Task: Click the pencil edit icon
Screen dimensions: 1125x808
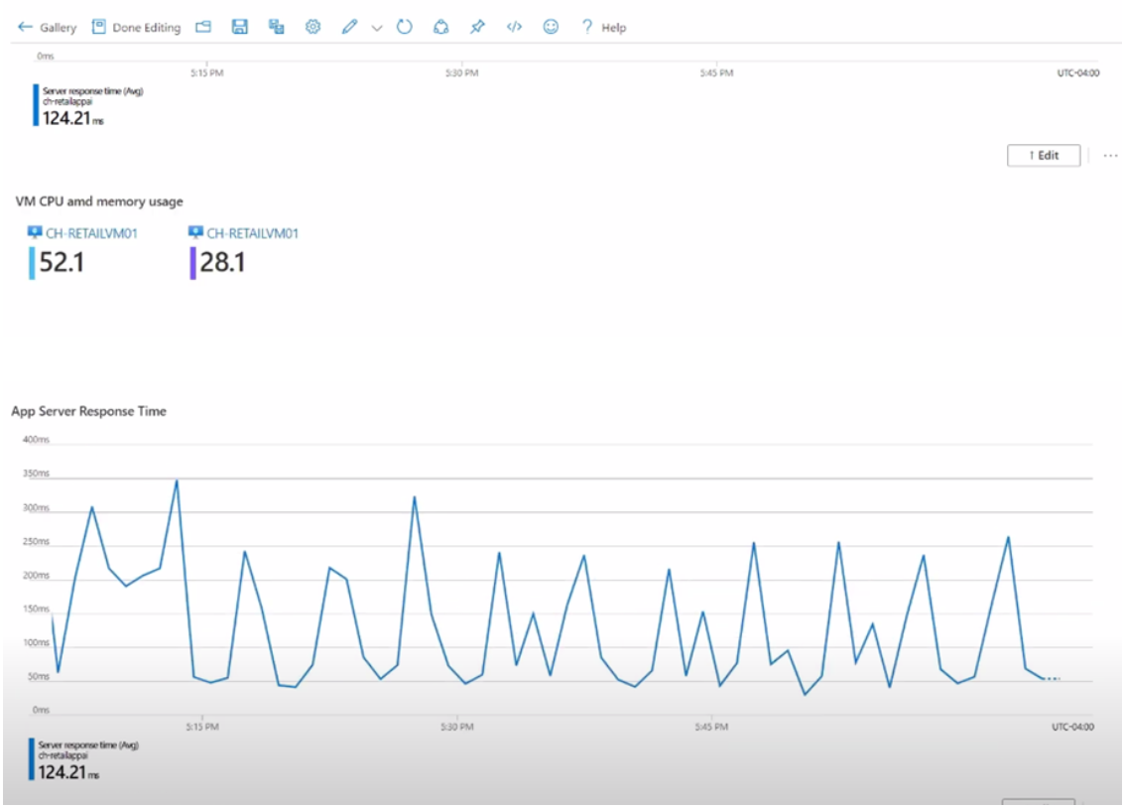Action: 349,27
